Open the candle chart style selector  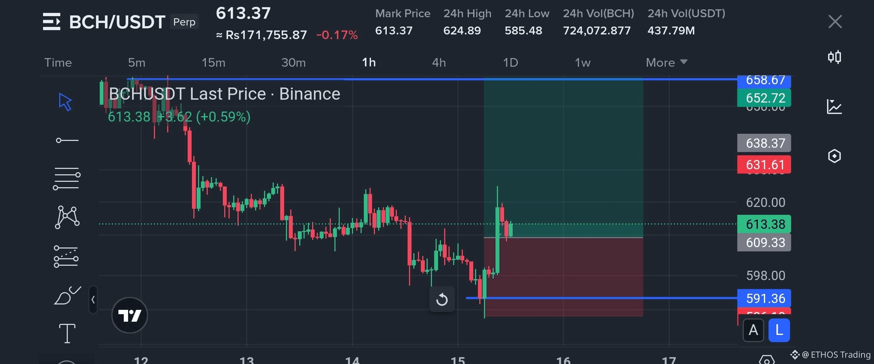(834, 57)
